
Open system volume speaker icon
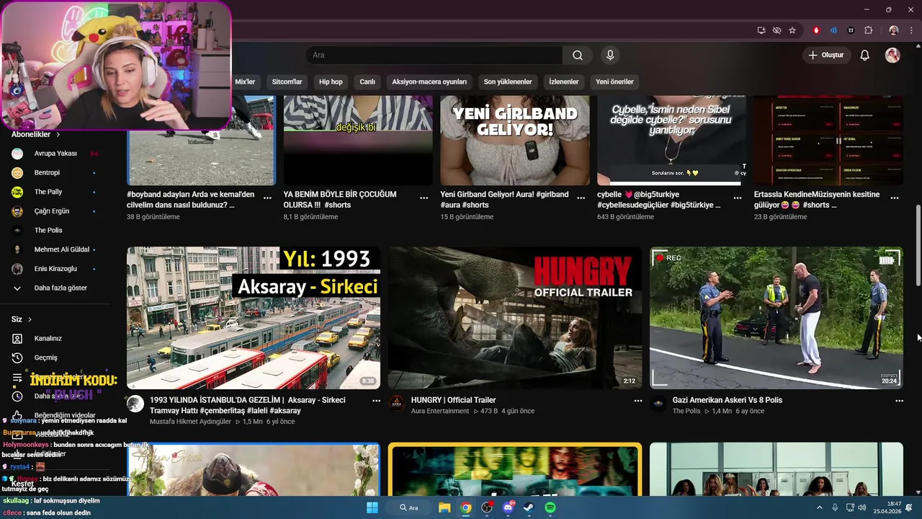point(862,507)
